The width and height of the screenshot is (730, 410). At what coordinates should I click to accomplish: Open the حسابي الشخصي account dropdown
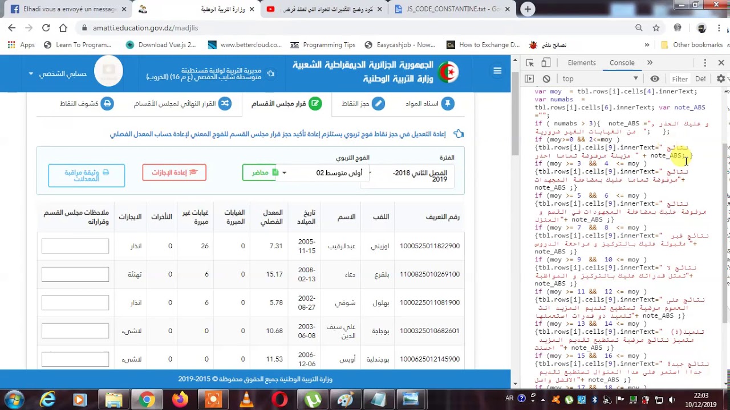pos(58,73)
